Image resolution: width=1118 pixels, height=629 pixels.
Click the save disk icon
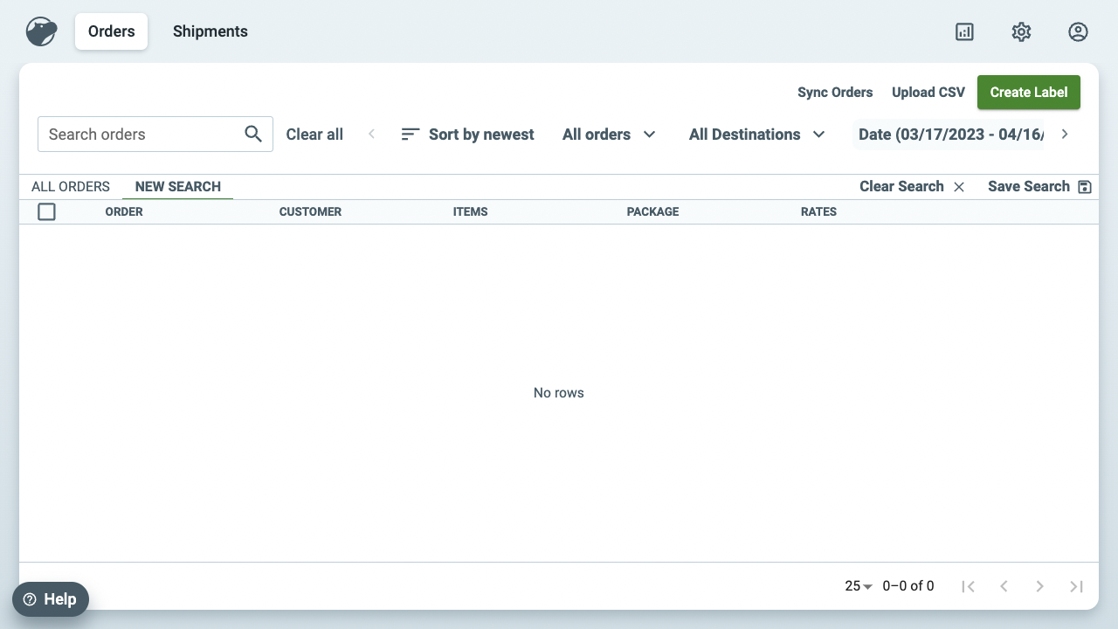coord(1085,187)
